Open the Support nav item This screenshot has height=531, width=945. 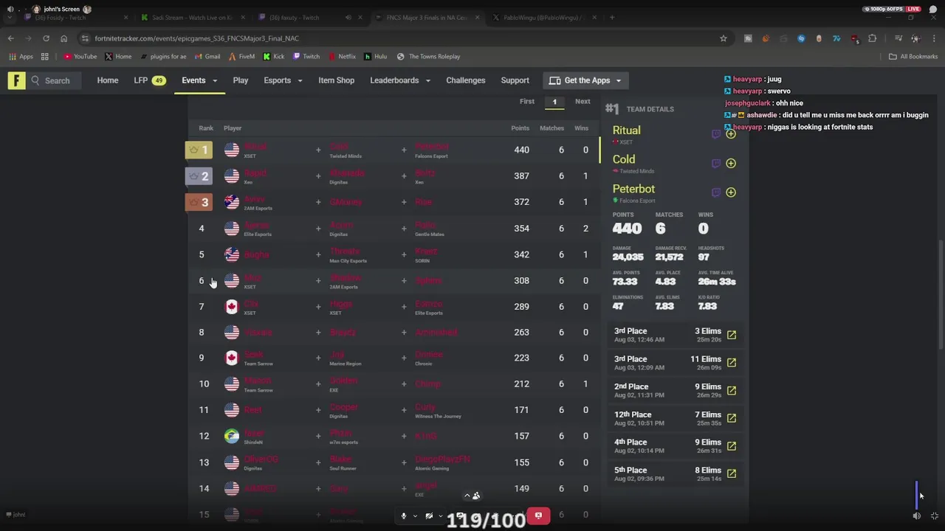coord(515,80)
